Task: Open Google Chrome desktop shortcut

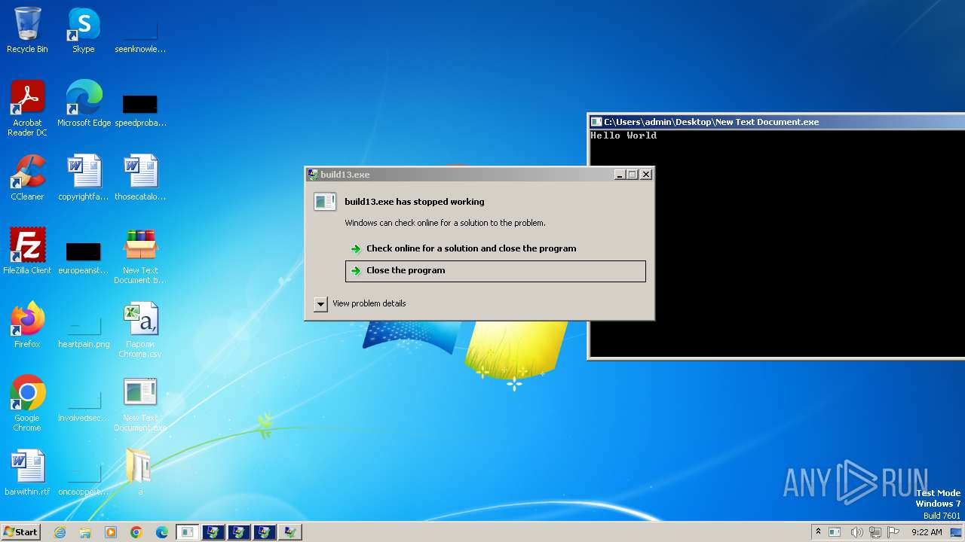Action: pyautogui.click(x=27, y=403)
